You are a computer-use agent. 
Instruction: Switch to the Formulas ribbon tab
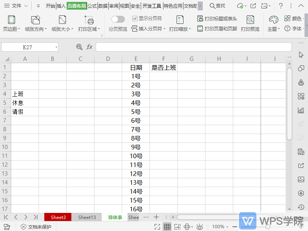point(92,6)
